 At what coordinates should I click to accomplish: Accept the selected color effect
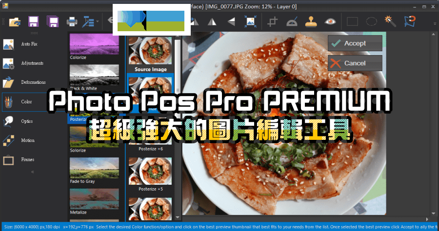[355, 43]
